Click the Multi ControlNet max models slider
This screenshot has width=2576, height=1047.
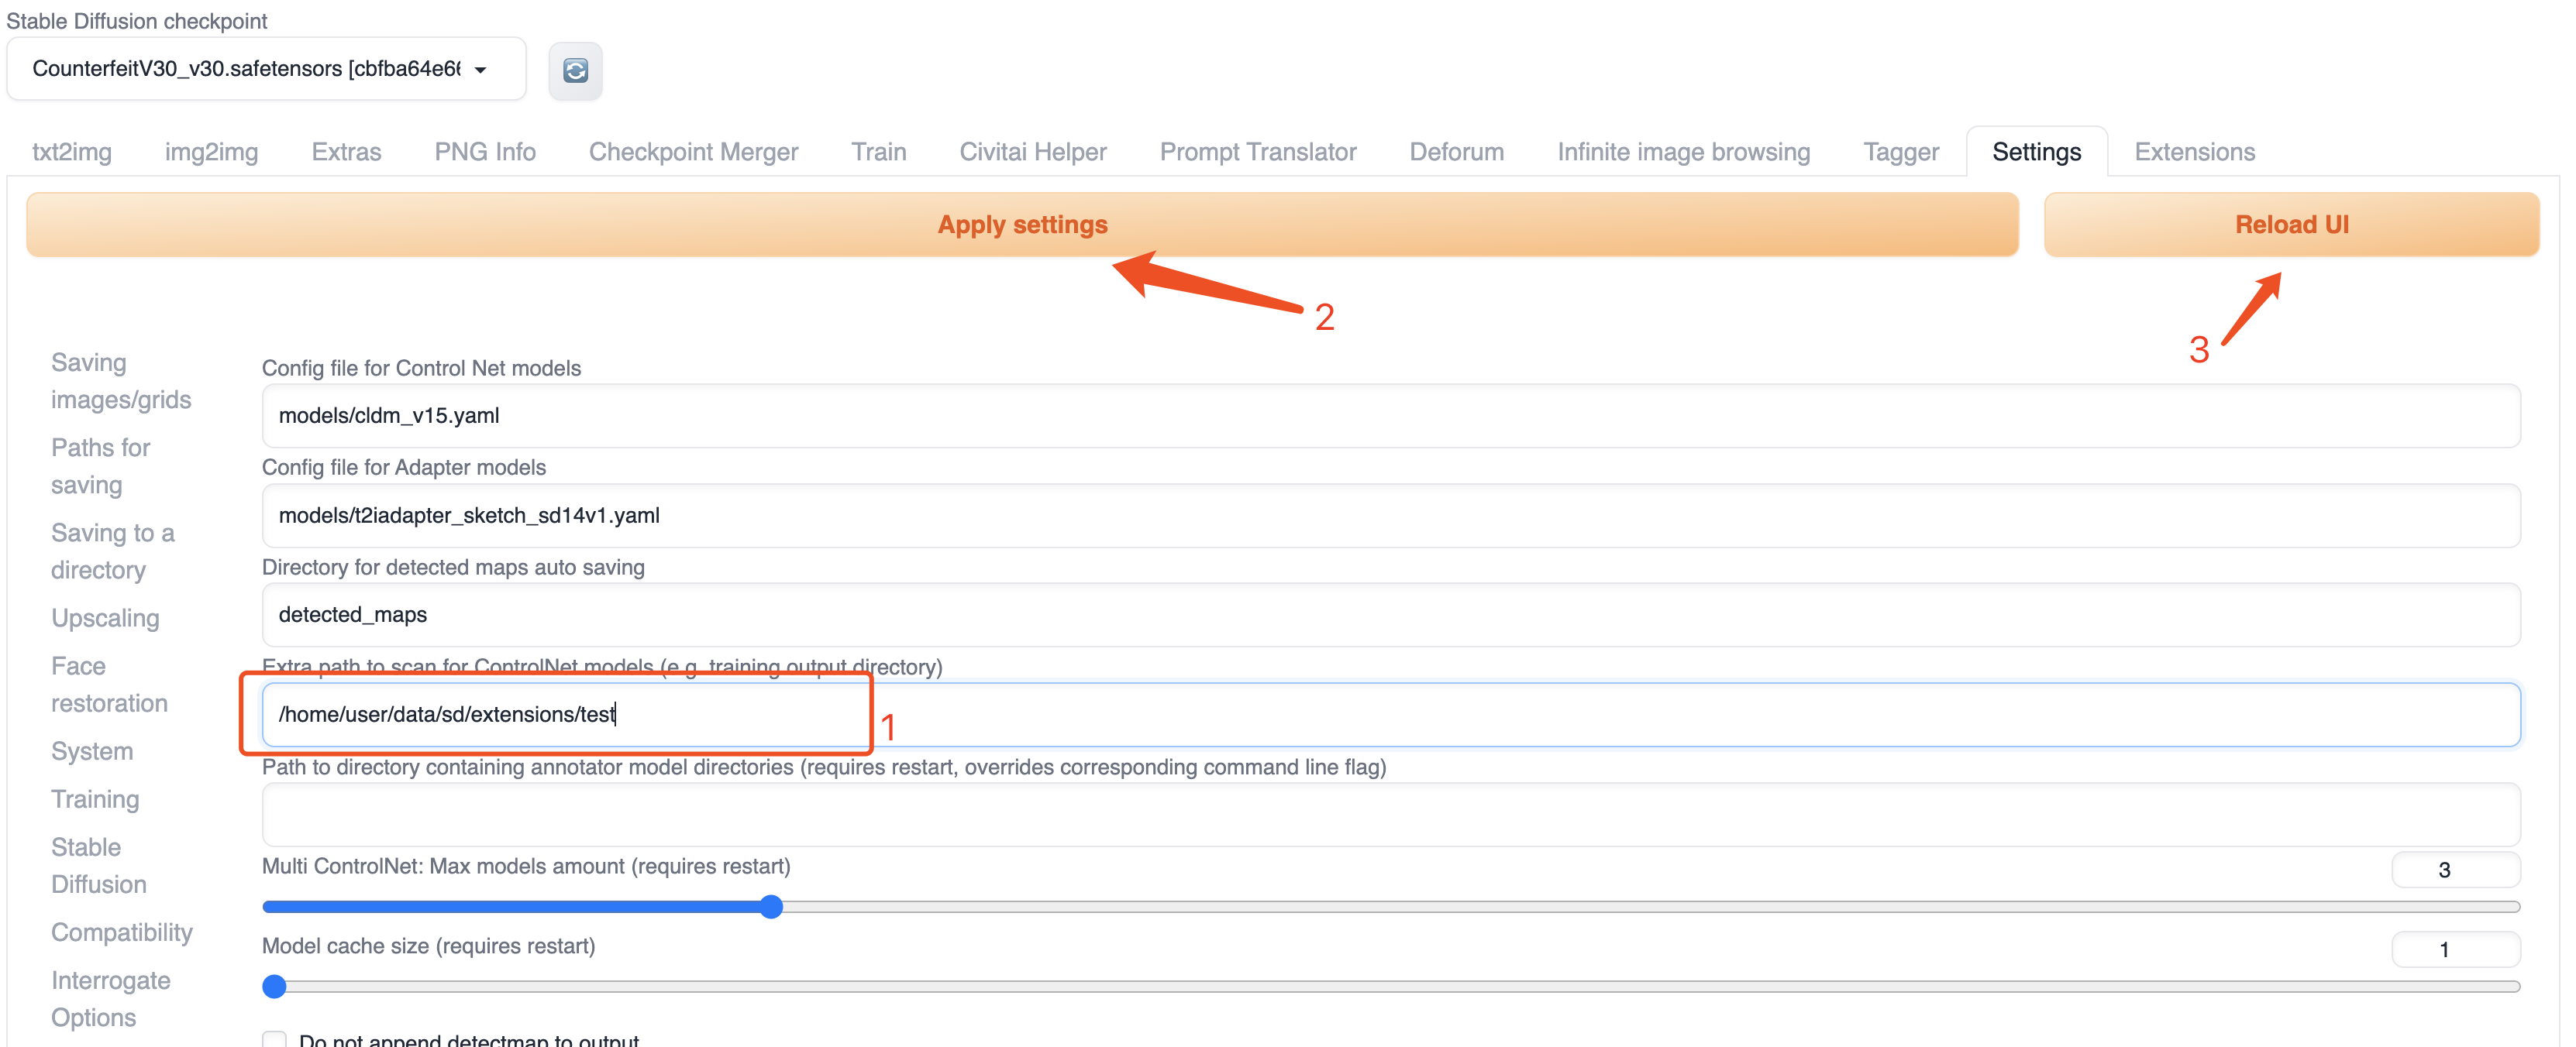pyautogui.click(x=1390, y=907)
